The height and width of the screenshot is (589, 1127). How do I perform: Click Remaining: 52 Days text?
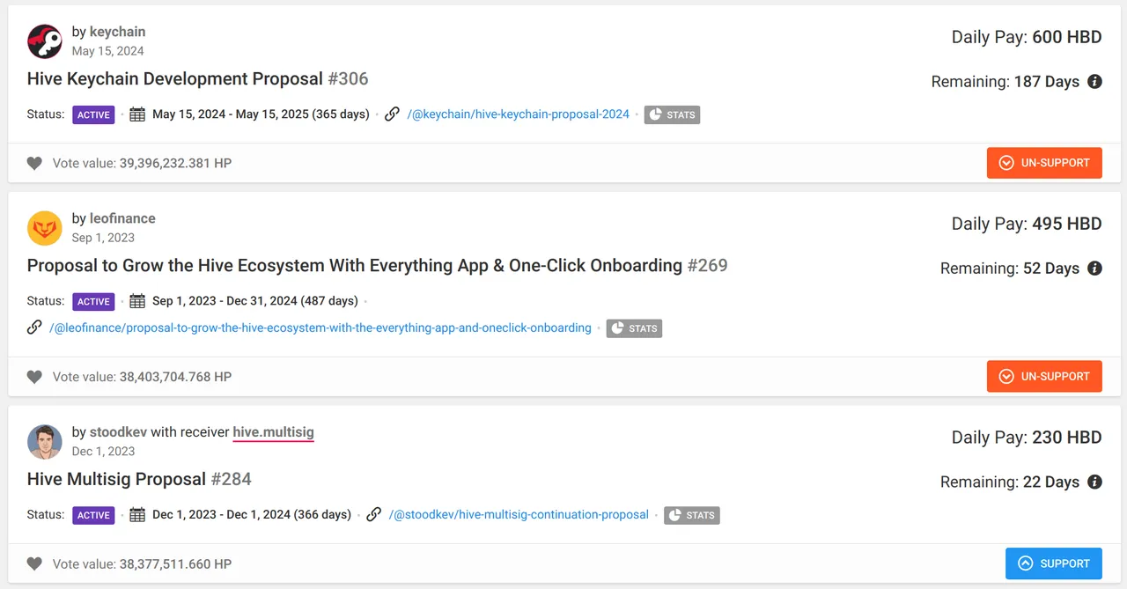pyautogui.click(x=1010, y=269)
